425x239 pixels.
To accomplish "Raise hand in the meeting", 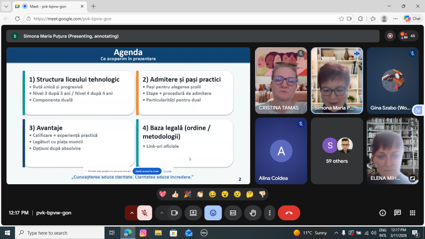I will (253, 213).
